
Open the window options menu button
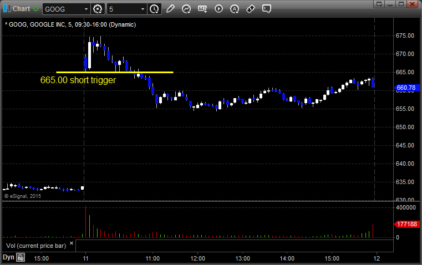tap(379, 4)
